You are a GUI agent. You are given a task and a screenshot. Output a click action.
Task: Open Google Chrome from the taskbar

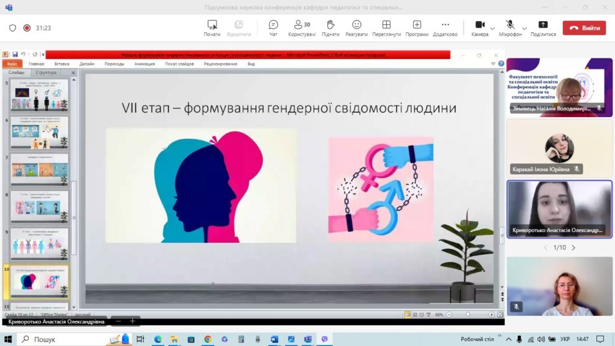pyautogui.click(x=207, y=339)
